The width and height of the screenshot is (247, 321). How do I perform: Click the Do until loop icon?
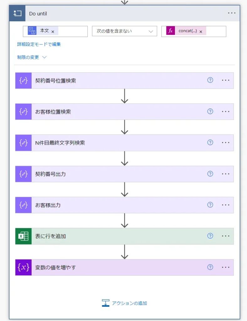(x=17, y=13)
